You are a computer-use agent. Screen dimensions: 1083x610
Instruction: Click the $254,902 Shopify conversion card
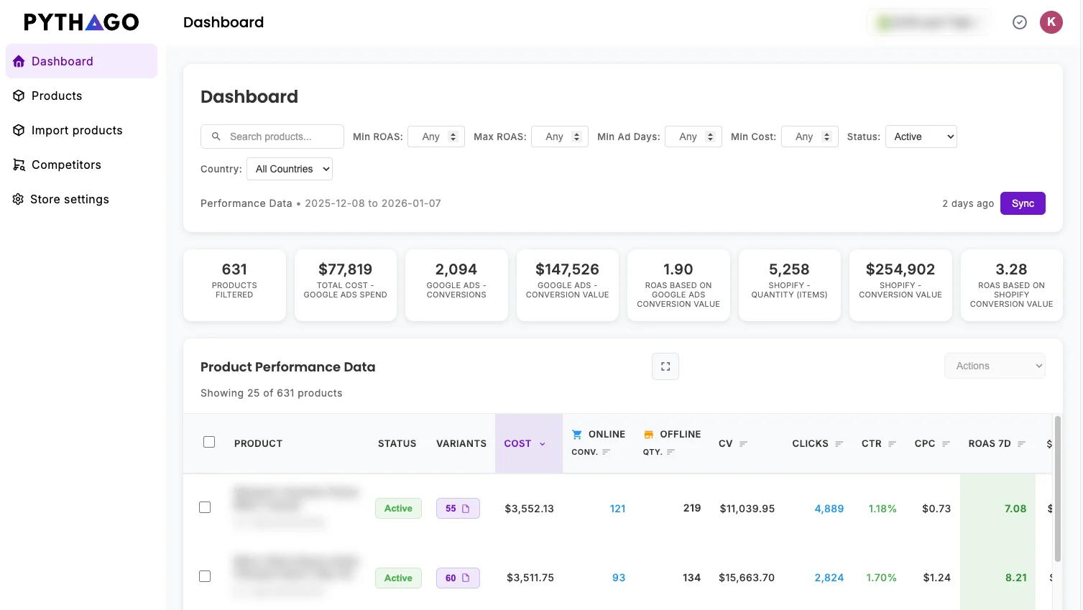pyautogui.click(x=900, y=285)
